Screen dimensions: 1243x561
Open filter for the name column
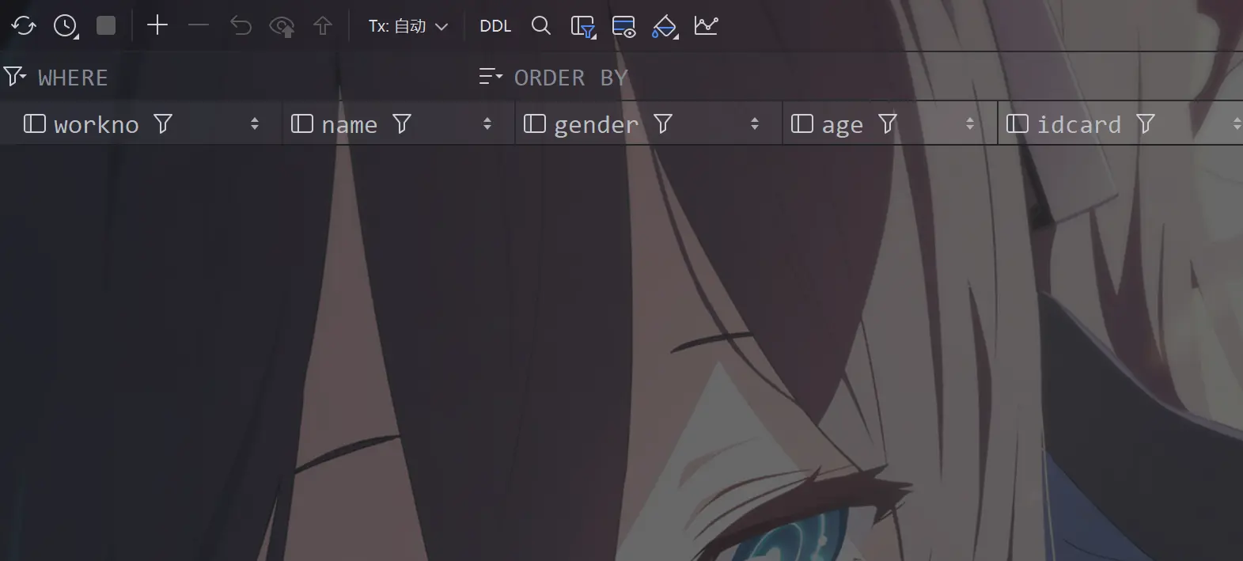point(402,123)
